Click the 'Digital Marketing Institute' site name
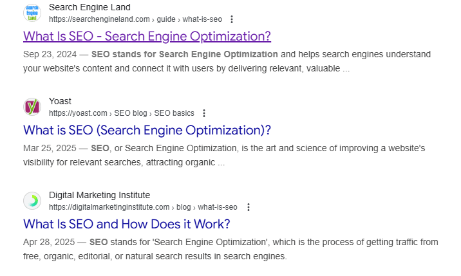Image resolution: width=461 pixels, height=276 pixels. [x=99, y=195]
